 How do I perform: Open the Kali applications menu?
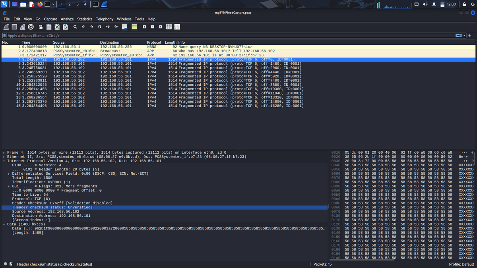(x=4, y=4)
